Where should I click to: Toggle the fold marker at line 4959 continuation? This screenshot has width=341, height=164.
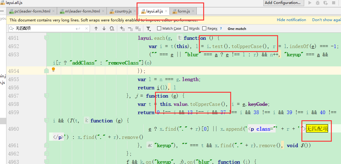coord(46,120)
